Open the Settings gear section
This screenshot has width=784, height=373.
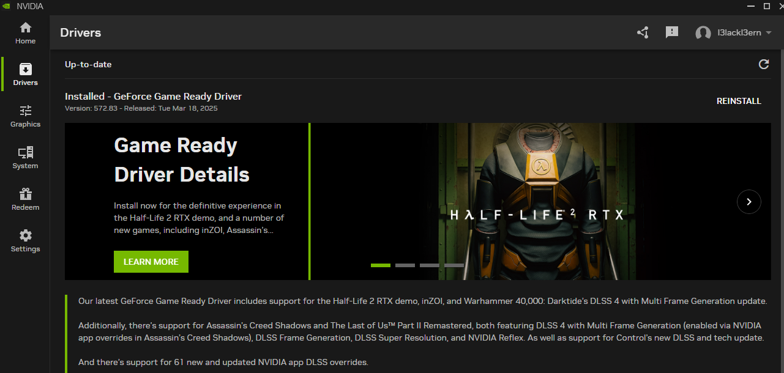click(25, 241)
